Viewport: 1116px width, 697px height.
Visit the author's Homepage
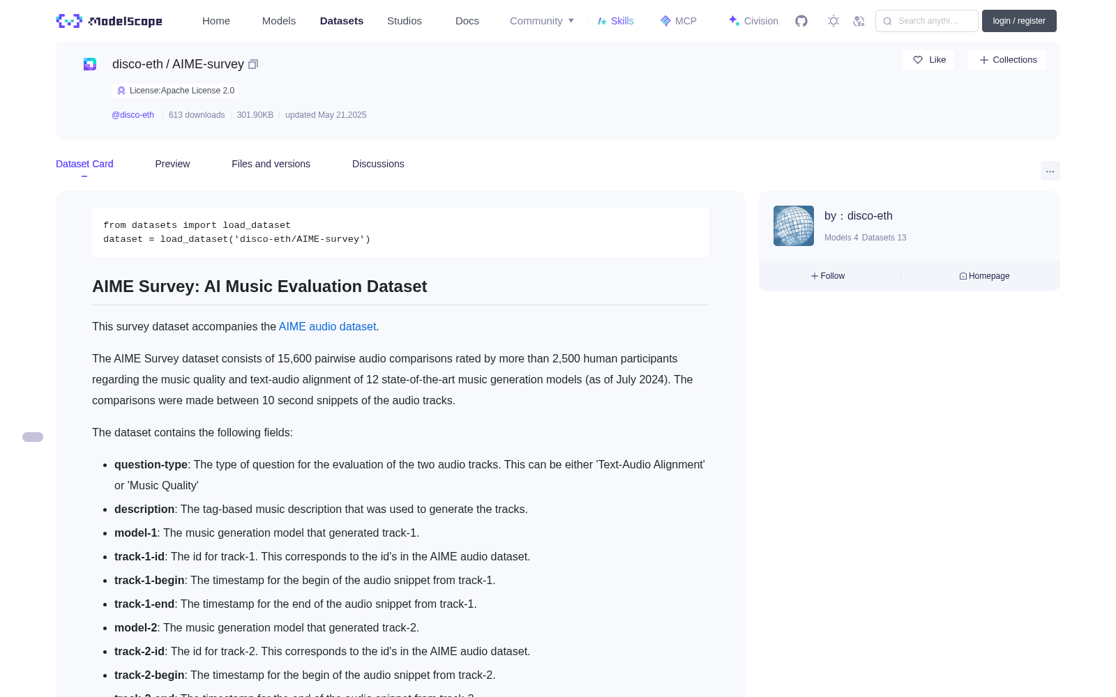coord(984,276)
